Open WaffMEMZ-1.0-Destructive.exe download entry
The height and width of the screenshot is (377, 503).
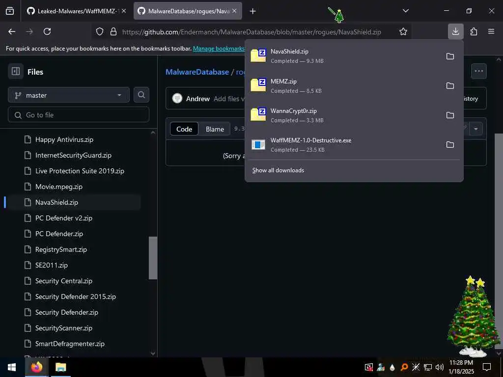pos(344,145)
